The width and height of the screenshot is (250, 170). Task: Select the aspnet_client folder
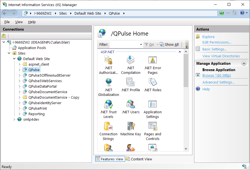coord(39,64)
